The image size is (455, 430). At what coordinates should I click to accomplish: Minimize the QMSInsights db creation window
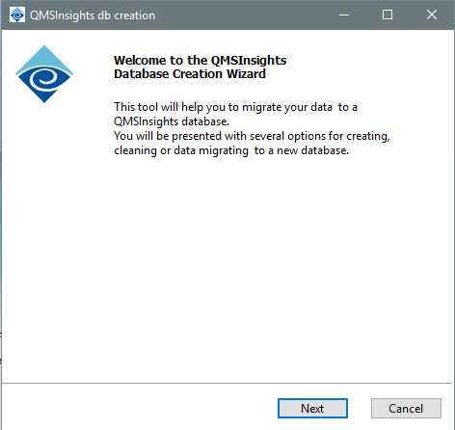[344, 14]
